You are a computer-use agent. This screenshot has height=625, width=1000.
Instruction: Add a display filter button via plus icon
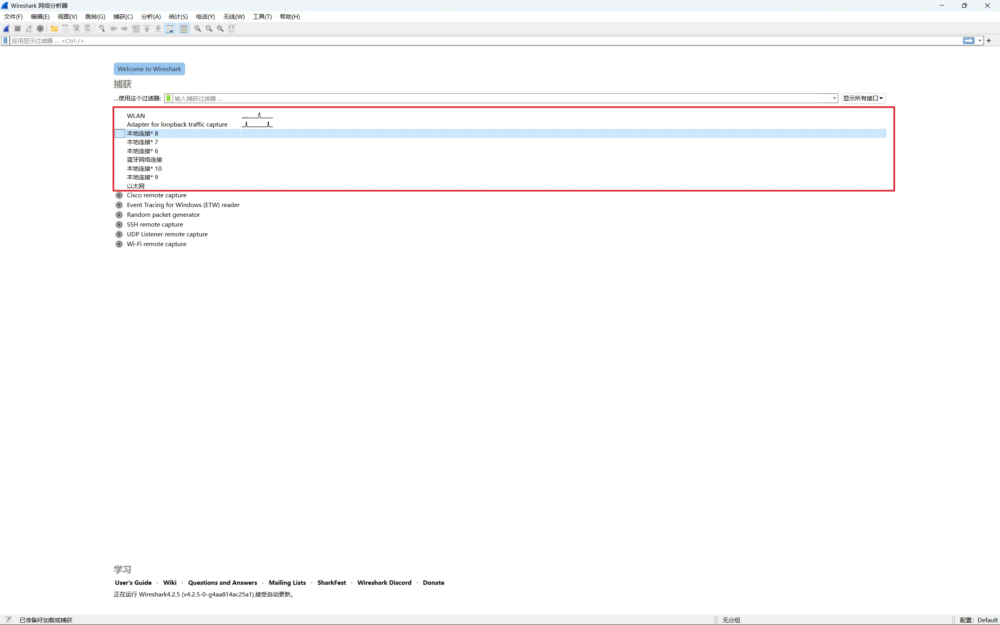point(989,41)
